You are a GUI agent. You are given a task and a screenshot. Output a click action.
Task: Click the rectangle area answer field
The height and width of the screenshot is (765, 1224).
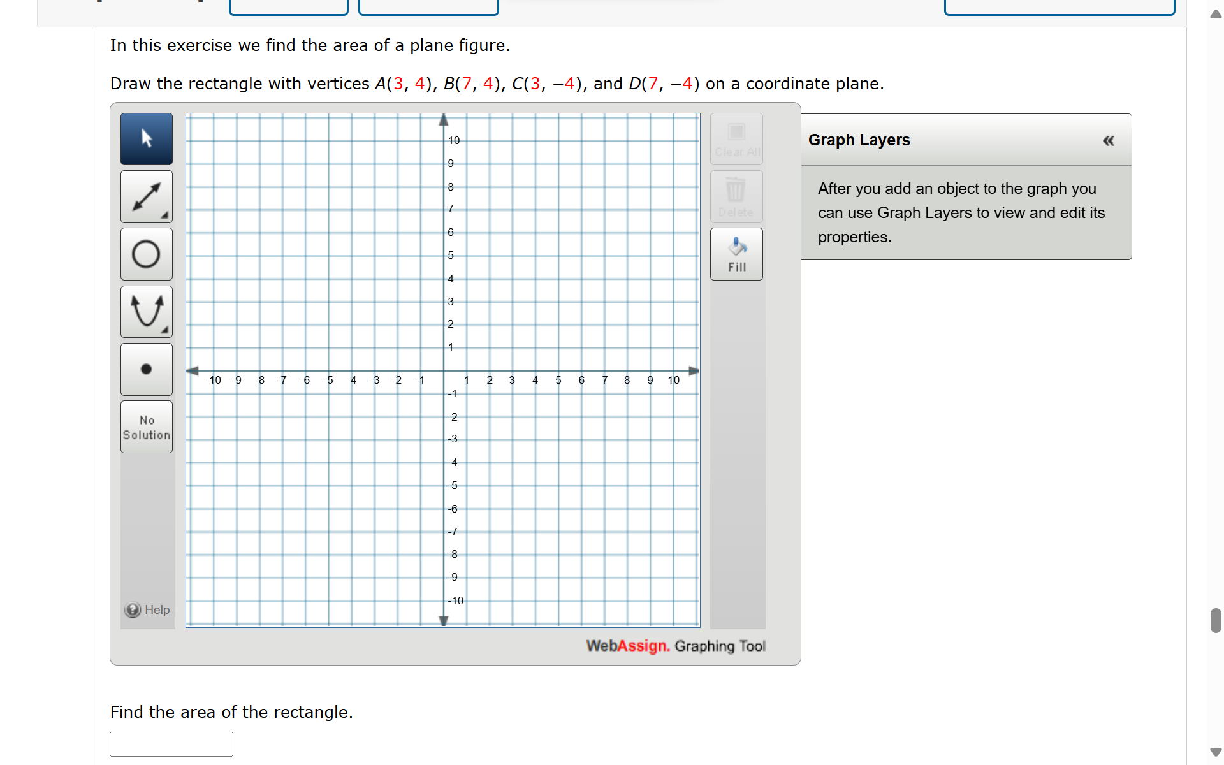tap(171, 744)
